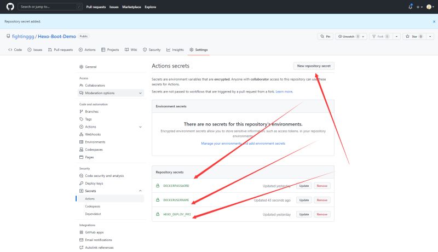Screen dimensions: 438x252
Task: Expand the sidebar Actions chevron
Action: tap(140, 127)
